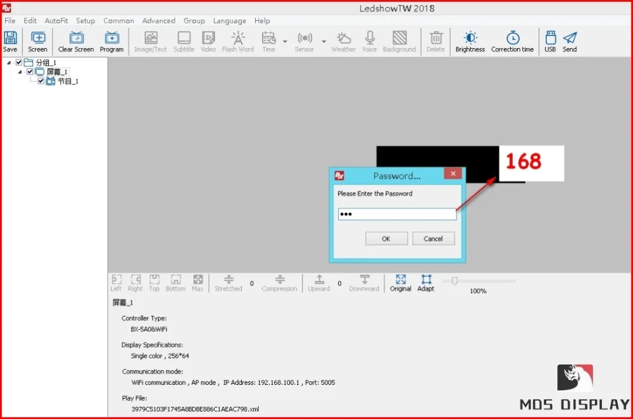Click Cancel in Password dialog

433,238
